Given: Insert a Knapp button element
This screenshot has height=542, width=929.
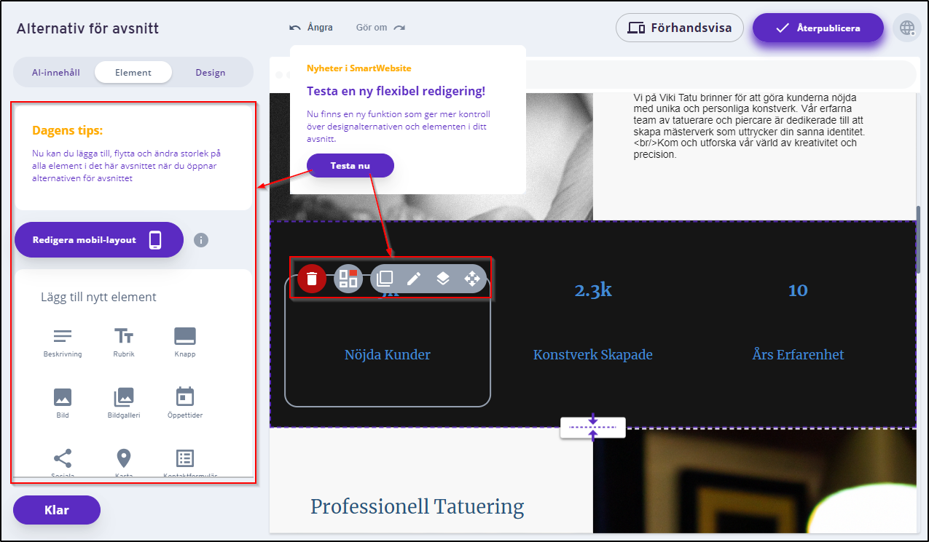Looking at the screenshot, I should pos(185,342).
